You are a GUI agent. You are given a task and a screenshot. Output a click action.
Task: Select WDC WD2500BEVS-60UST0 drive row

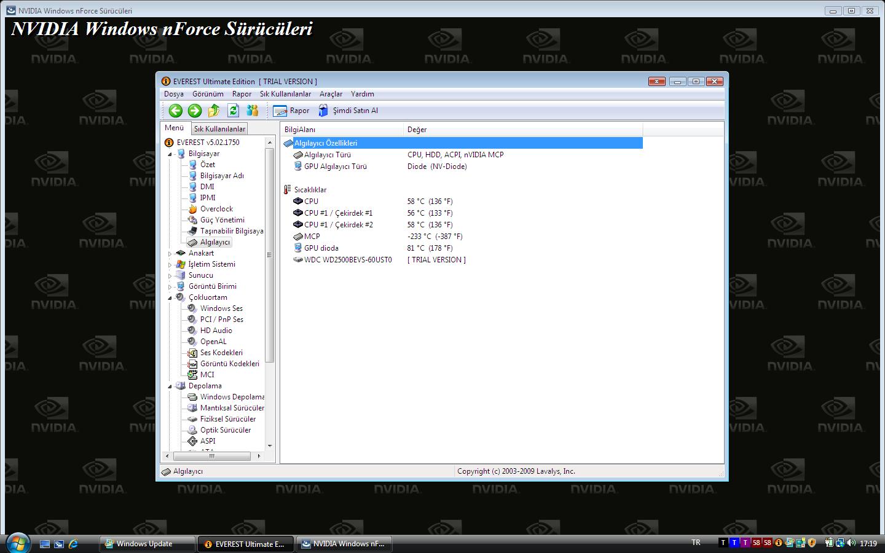[x=462, y=260]
